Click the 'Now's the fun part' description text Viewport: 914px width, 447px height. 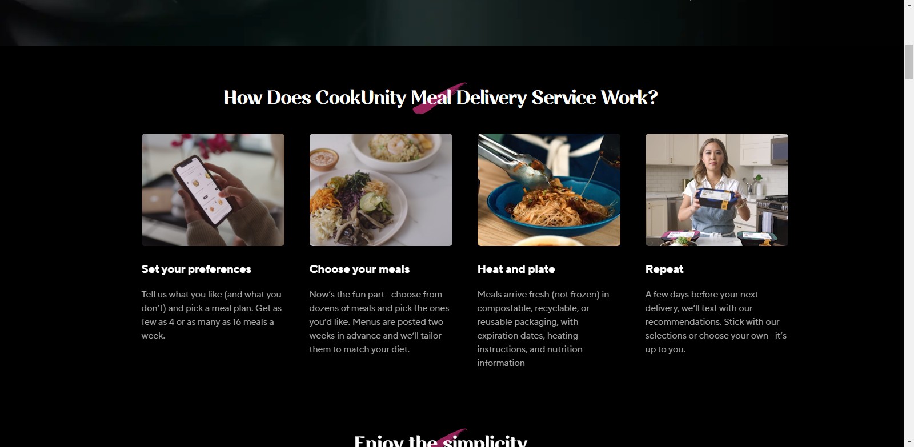(379, 322)
